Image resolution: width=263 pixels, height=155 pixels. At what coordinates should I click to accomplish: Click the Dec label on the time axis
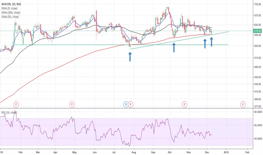207,152
